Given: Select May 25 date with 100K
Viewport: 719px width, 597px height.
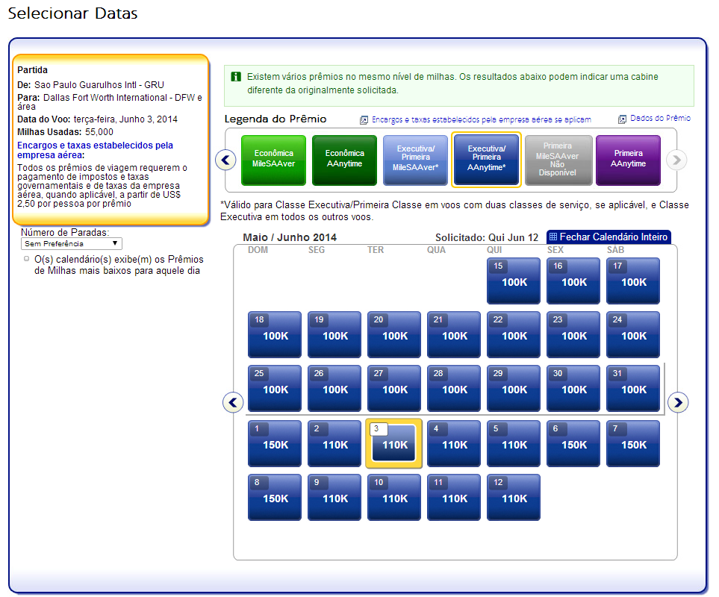Looking at the screenshot, I should click(x=275, y=388).
